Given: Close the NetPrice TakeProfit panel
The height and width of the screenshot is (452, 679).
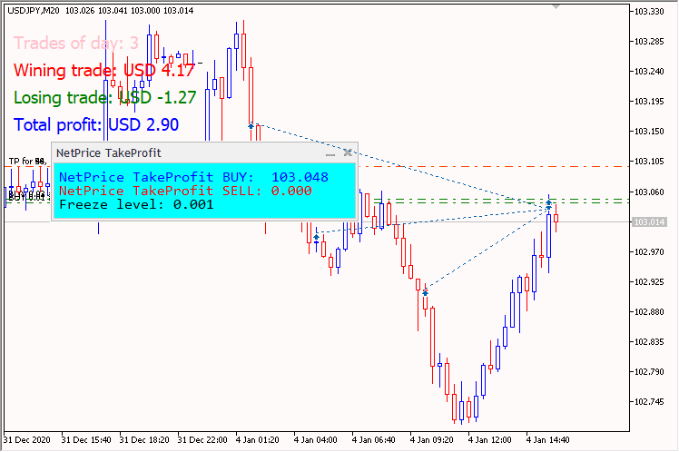Looking at the screenshot, I should tap(348, 152).
